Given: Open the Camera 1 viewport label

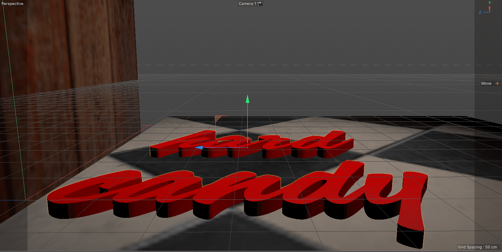Looking at the screenshot, I should [x=247, y=4].
